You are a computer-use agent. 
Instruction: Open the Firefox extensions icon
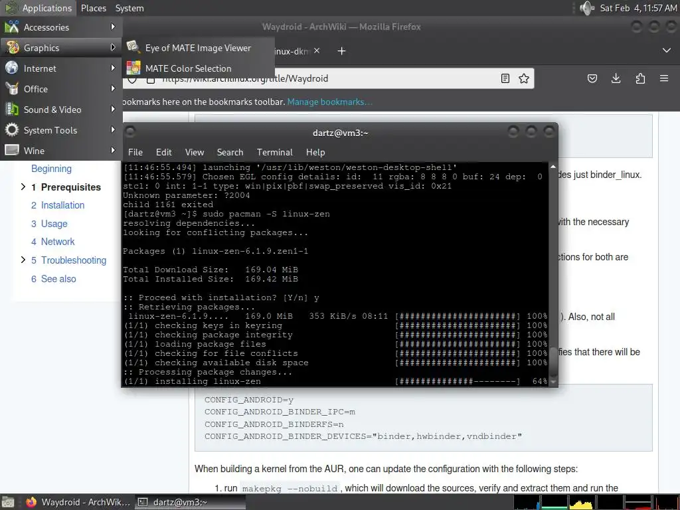point(640,78)
